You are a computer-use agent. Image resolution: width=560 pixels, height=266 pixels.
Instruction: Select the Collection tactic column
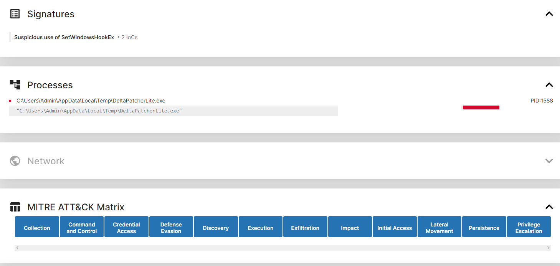coord(37,228)
